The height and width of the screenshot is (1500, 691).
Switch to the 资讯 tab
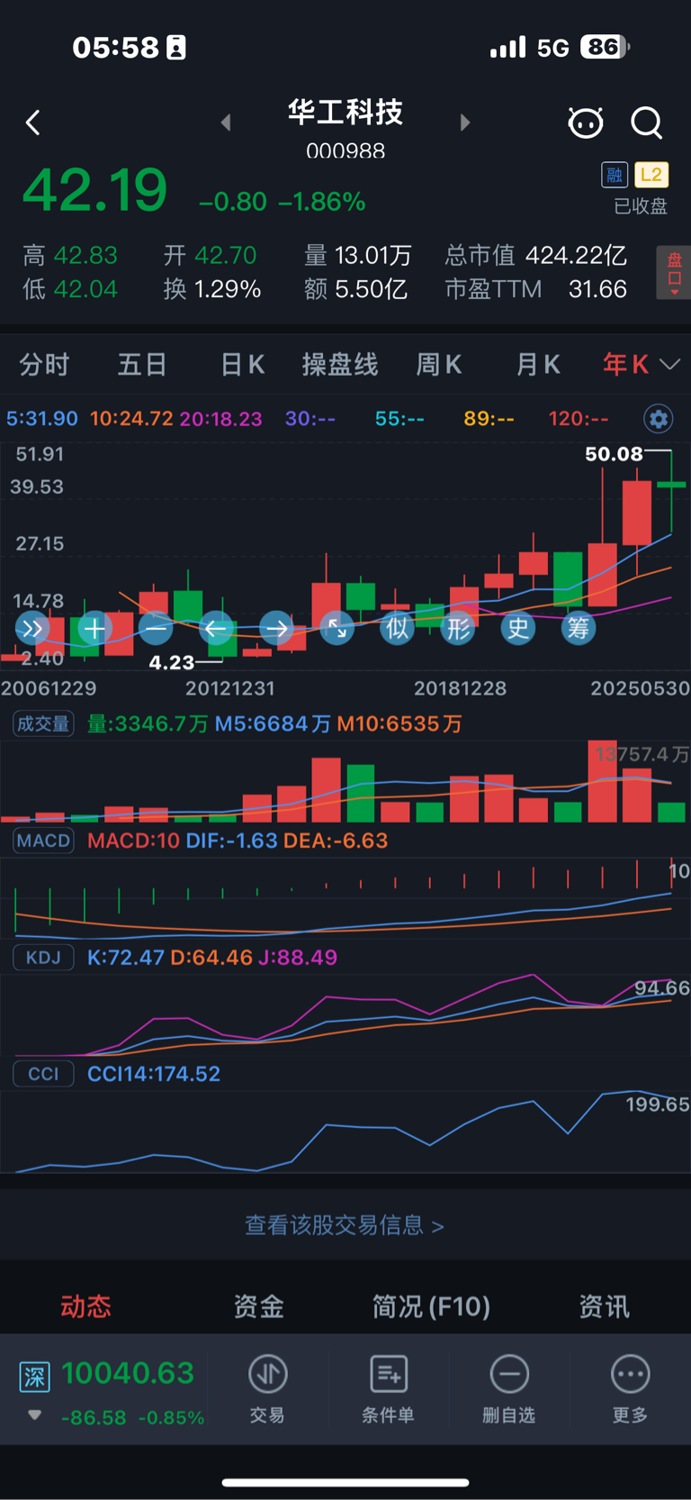[605, 1306]
